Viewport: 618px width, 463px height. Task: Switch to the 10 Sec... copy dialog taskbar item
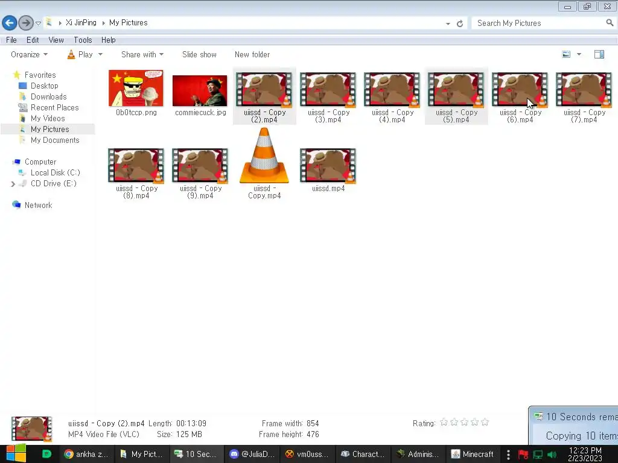[x=196, y=455]
